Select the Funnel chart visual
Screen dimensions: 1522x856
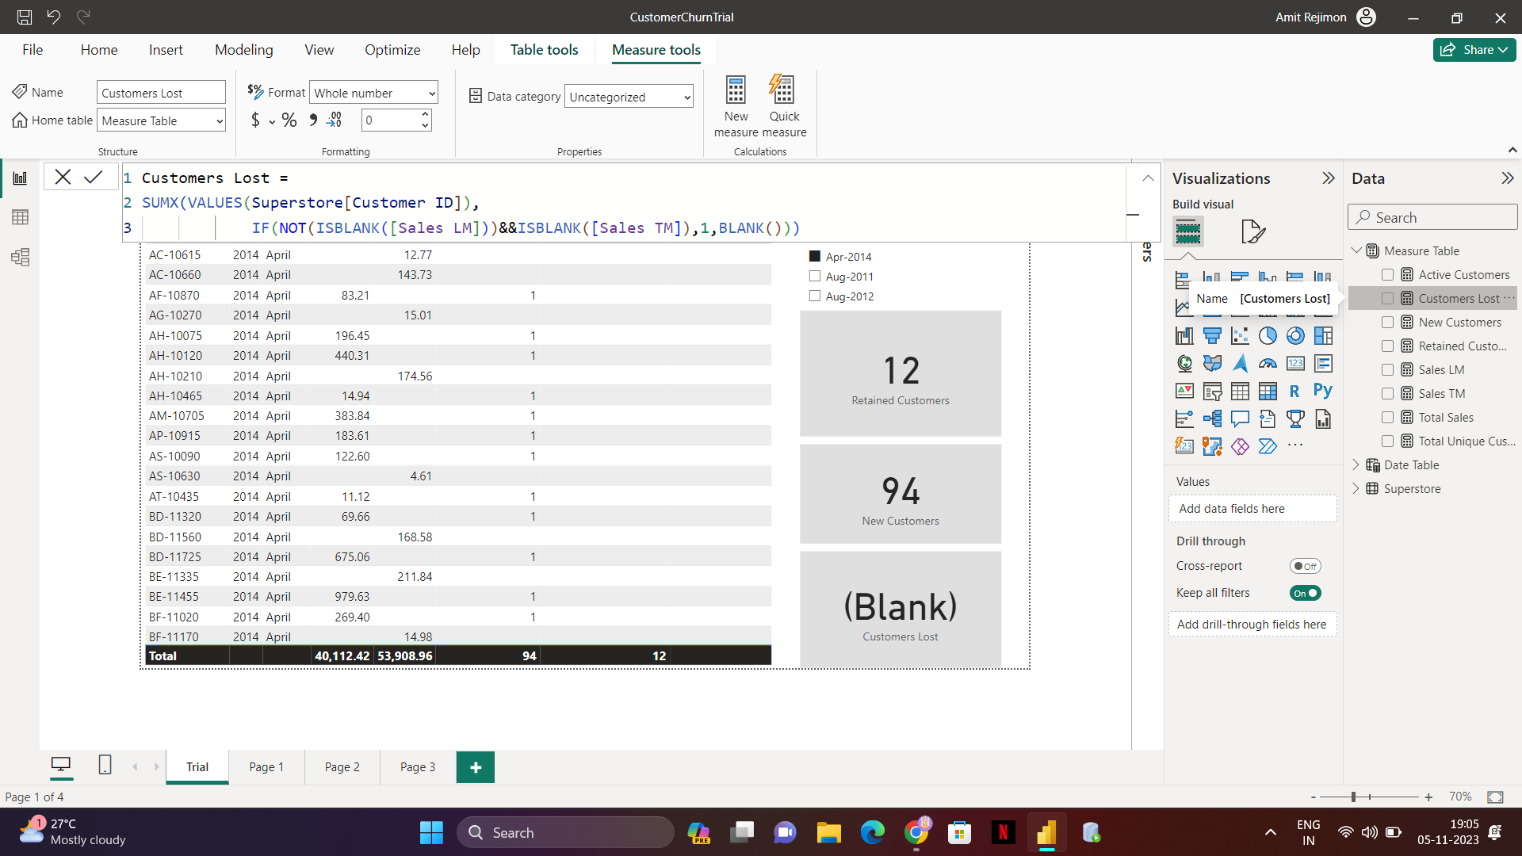pos(1212,336)
